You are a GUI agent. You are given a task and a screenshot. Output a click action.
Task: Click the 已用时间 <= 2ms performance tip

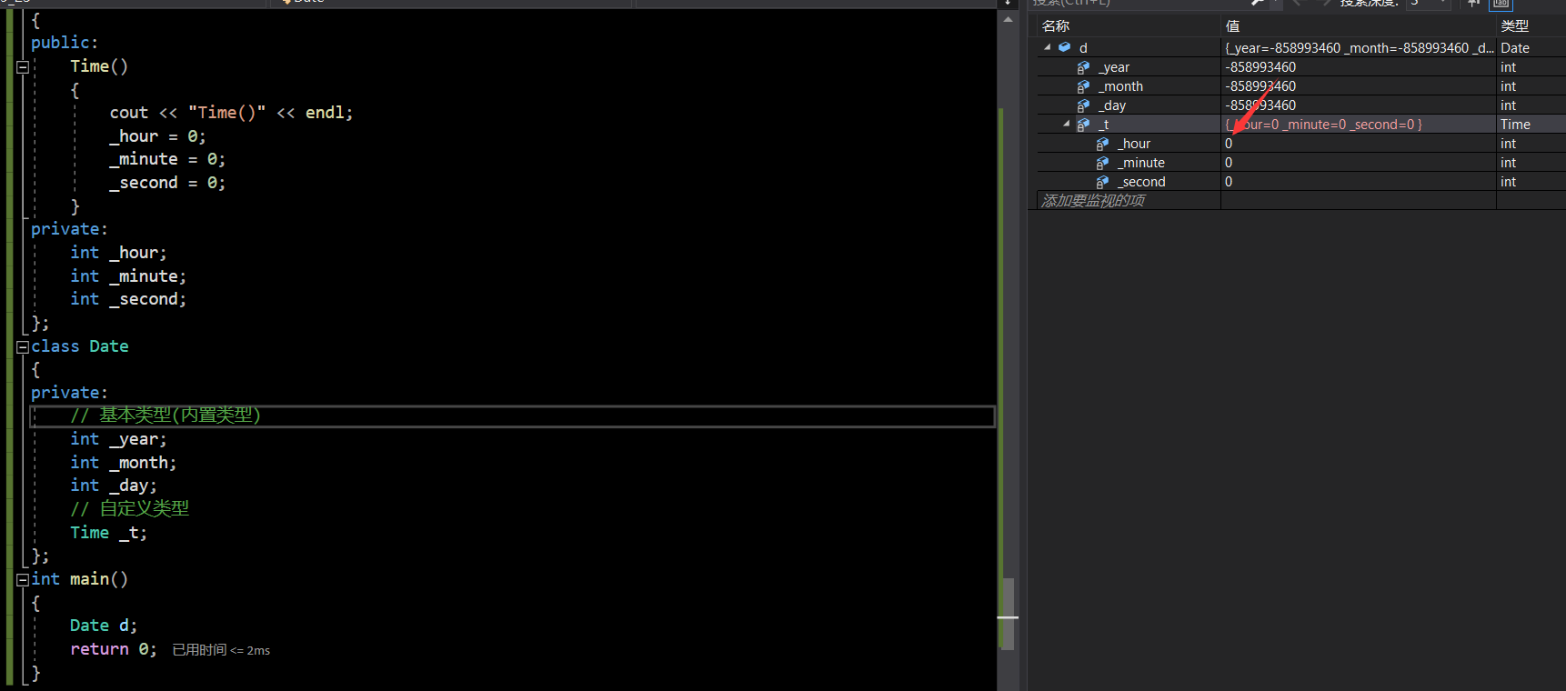tap(221, 650)
